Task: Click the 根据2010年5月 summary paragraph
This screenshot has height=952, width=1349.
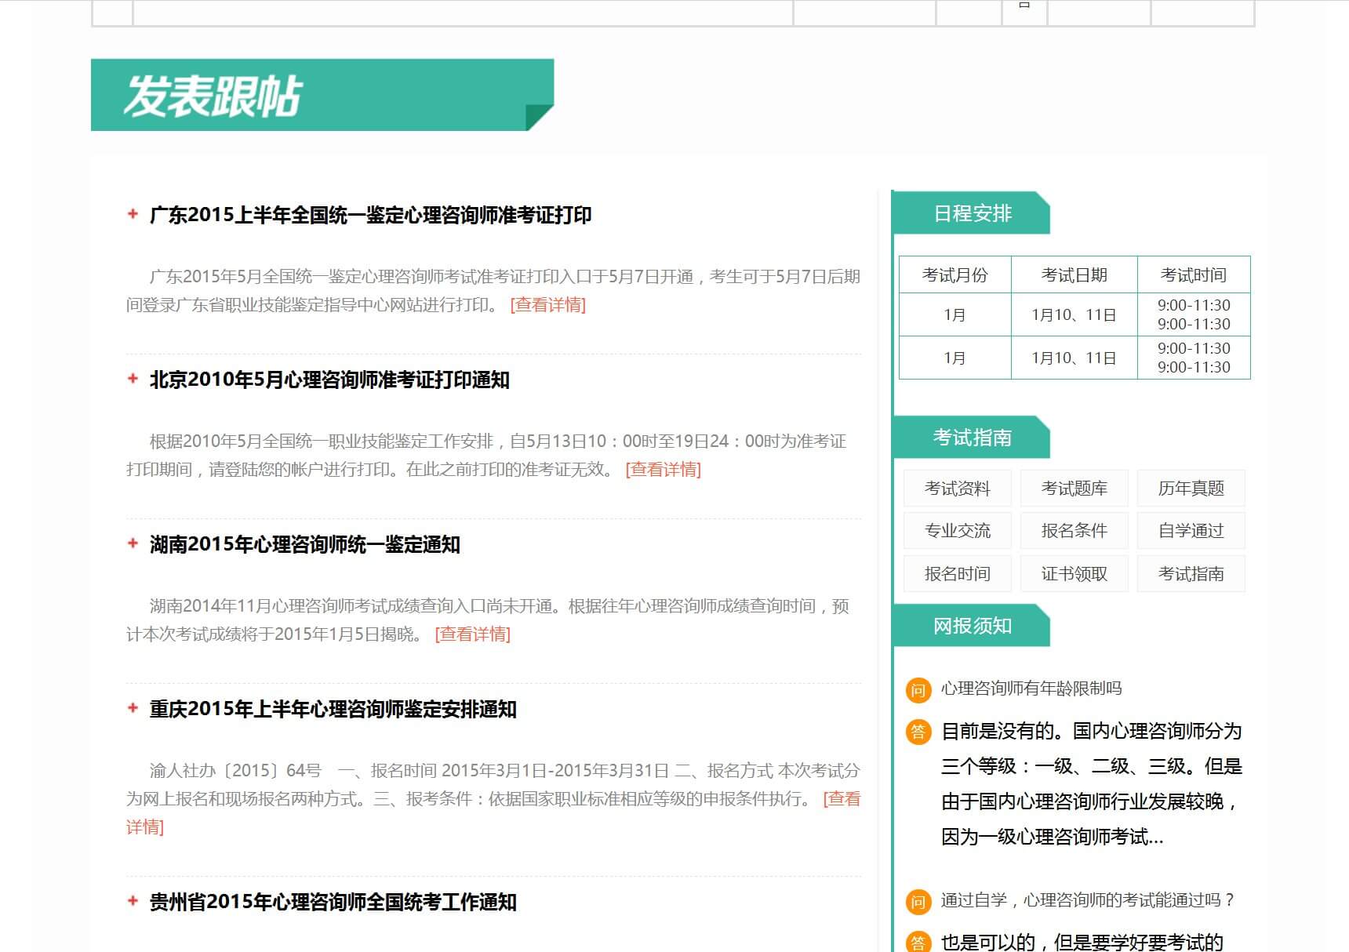Action: coord(486,455)
